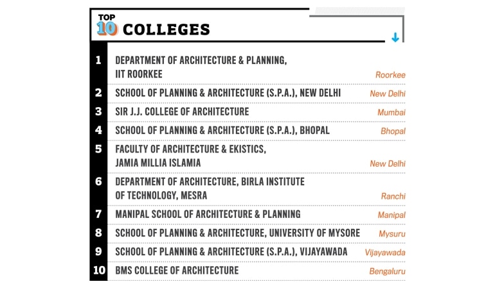The image size is (495, 284).
Task: Select School of Planning, University of Mysore
Action: click(x=237, y=233)
